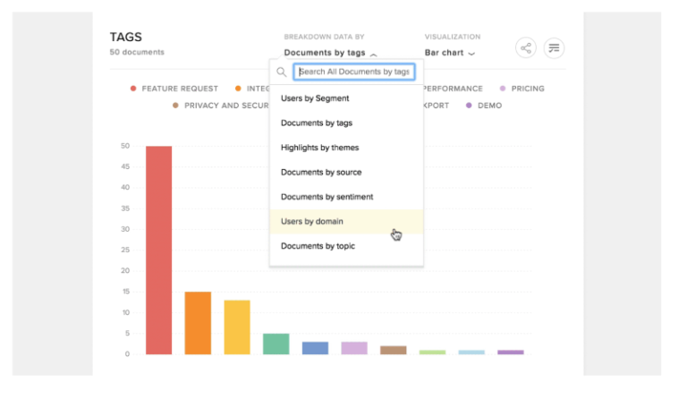The width and height of the screenshot is (687, 399).
Task: Choose Documents by tags from list
Action: (317, 123)
